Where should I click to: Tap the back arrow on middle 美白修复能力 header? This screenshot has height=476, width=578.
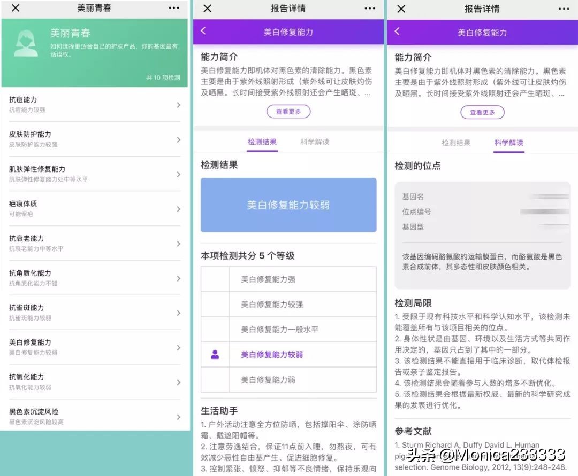click(203, 32)
